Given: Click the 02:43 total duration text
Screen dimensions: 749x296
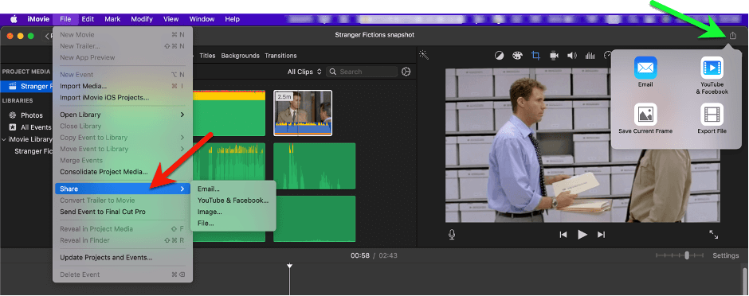Looking at the screenshot, I should (388, 255).
